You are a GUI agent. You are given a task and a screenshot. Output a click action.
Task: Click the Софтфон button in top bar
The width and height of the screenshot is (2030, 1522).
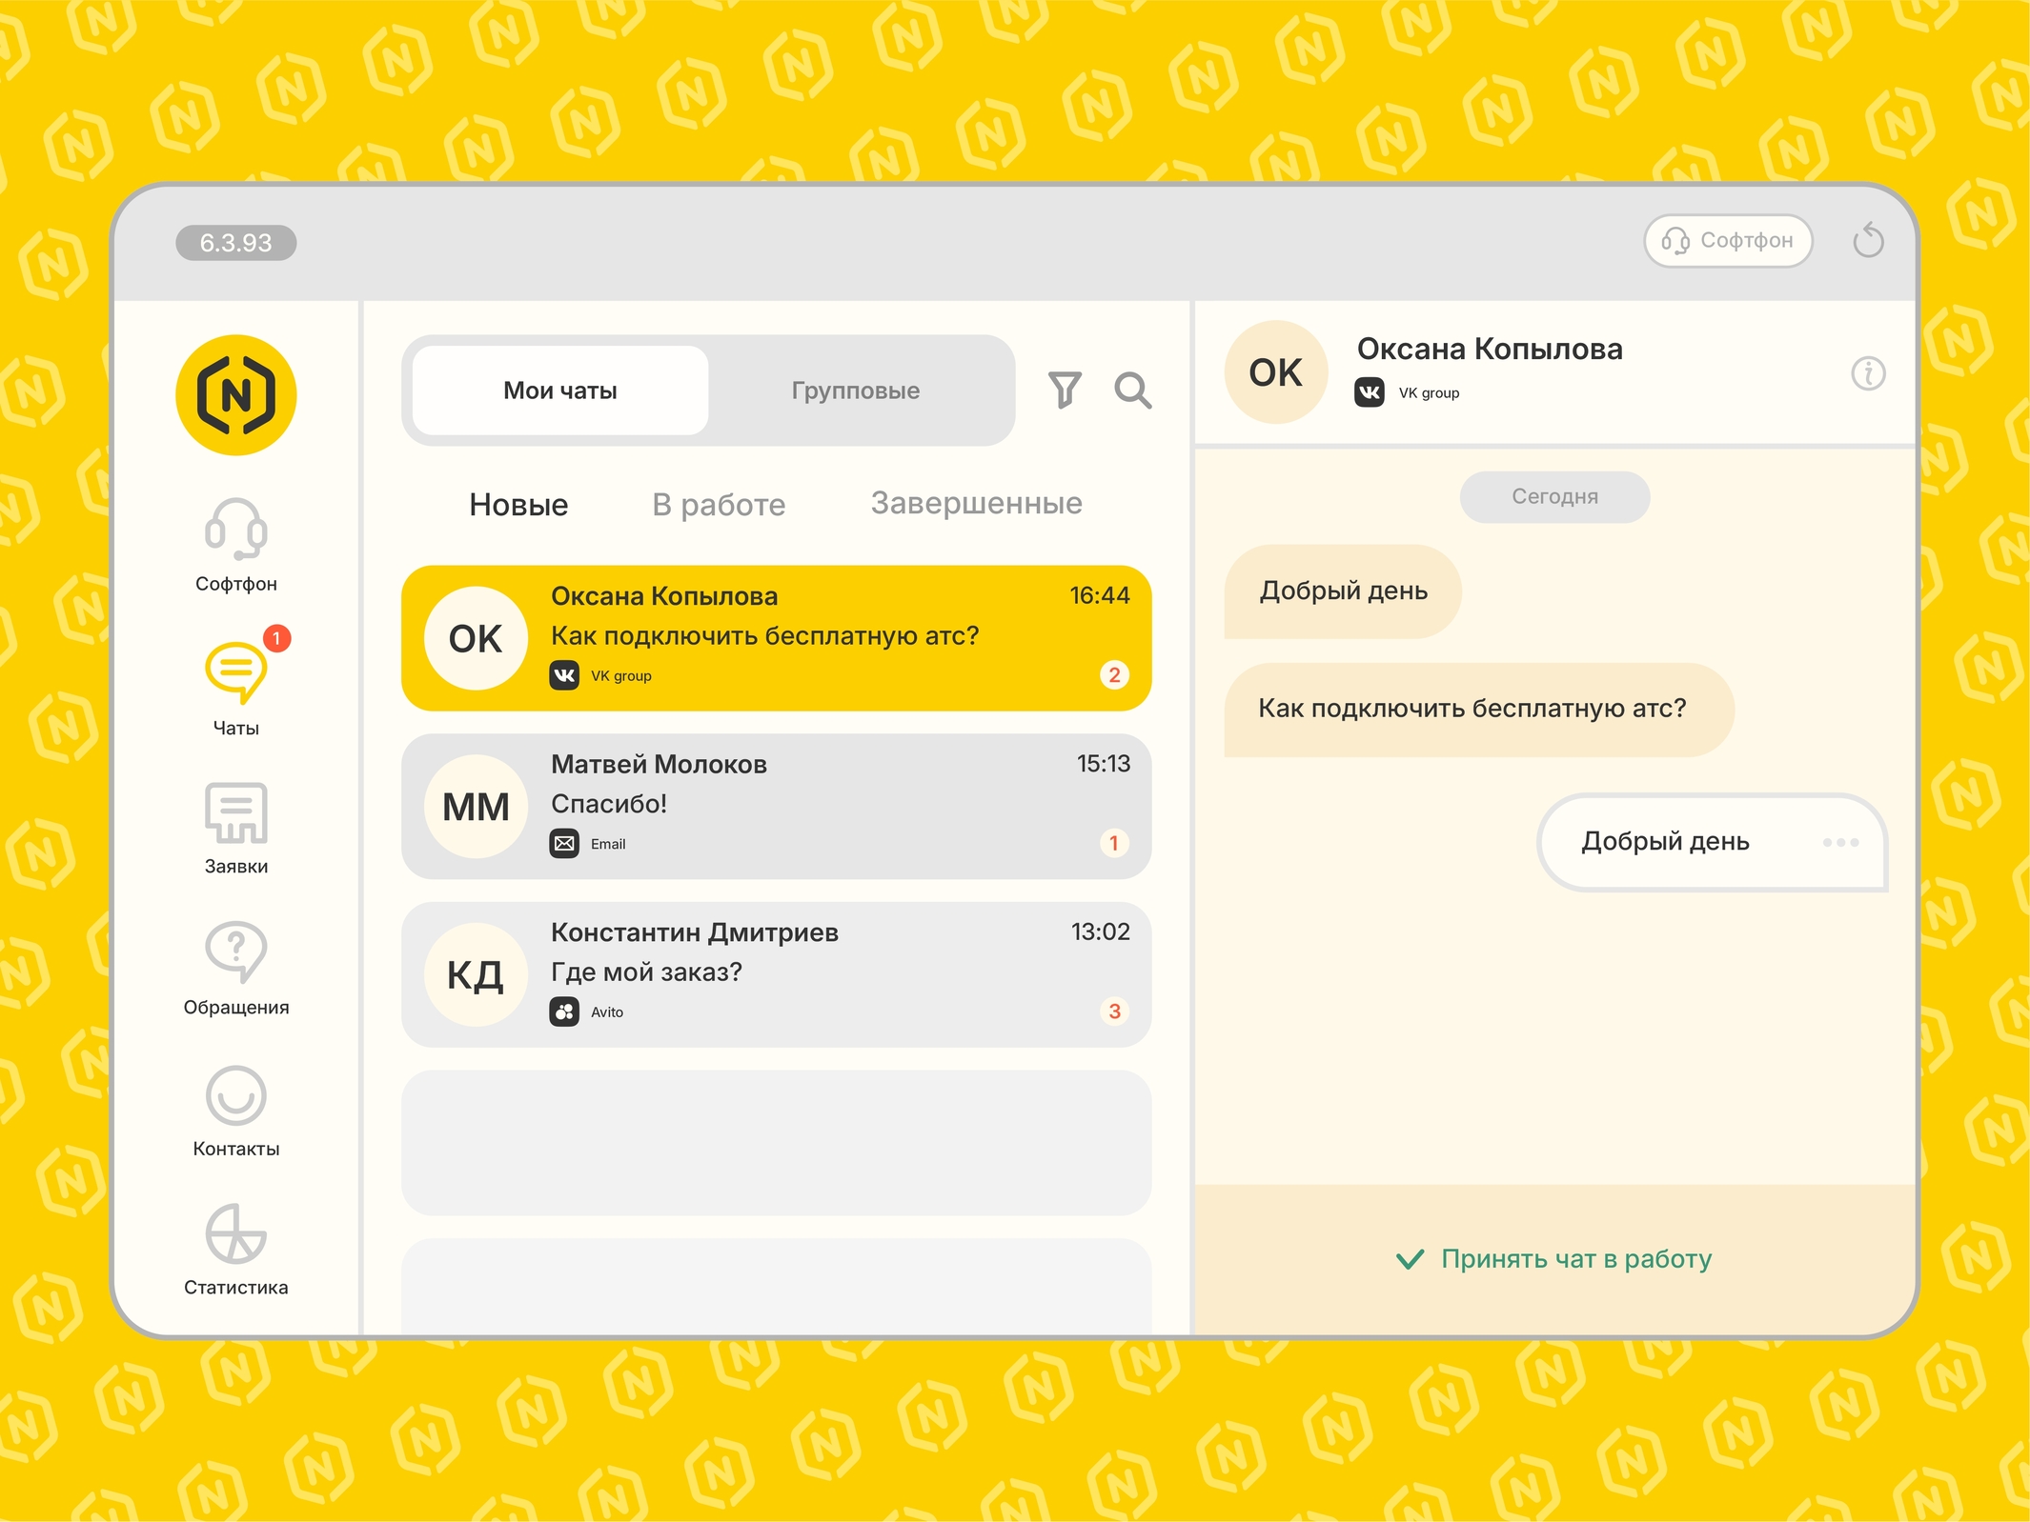(1728, 240)
